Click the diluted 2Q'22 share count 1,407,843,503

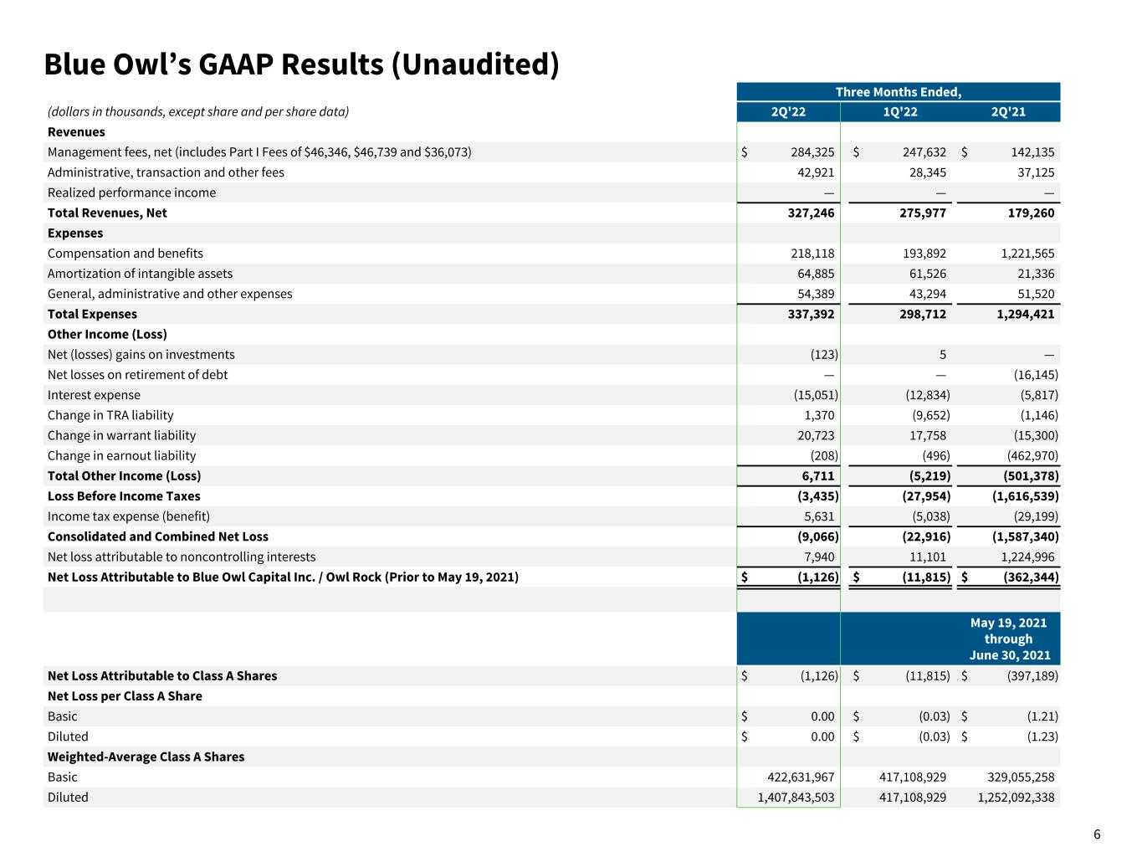coord(796,798)
